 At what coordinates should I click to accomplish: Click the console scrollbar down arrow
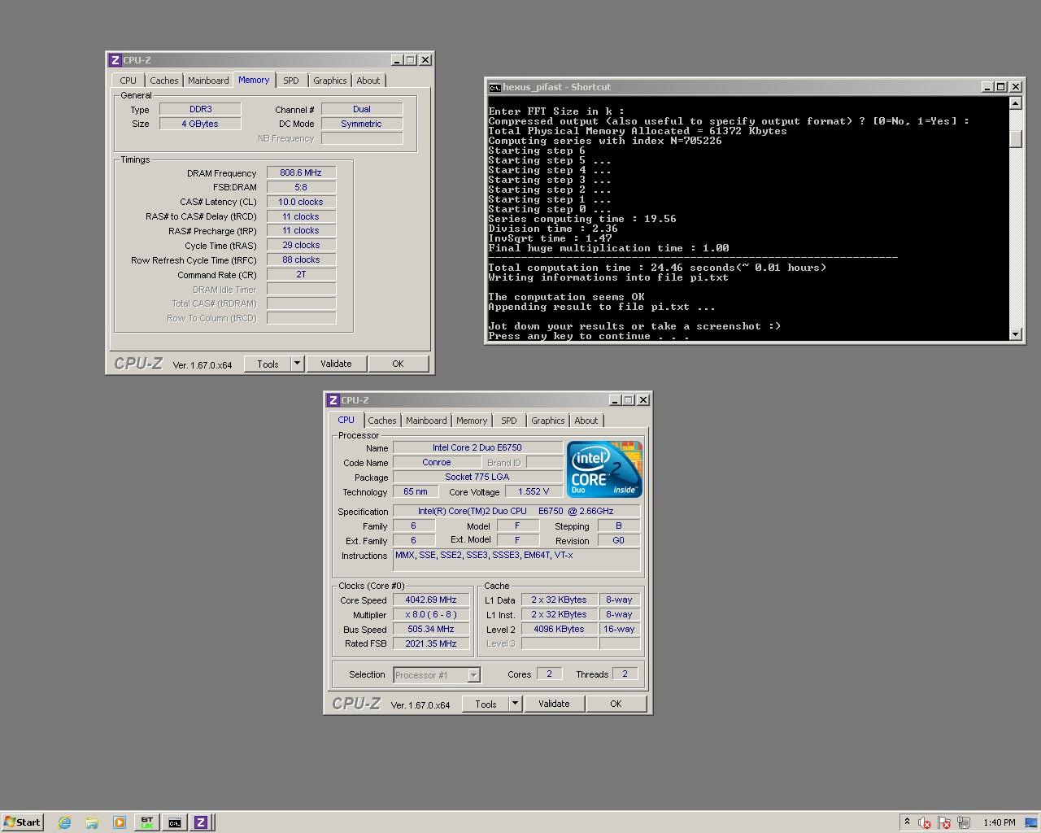coord(1016,334)
